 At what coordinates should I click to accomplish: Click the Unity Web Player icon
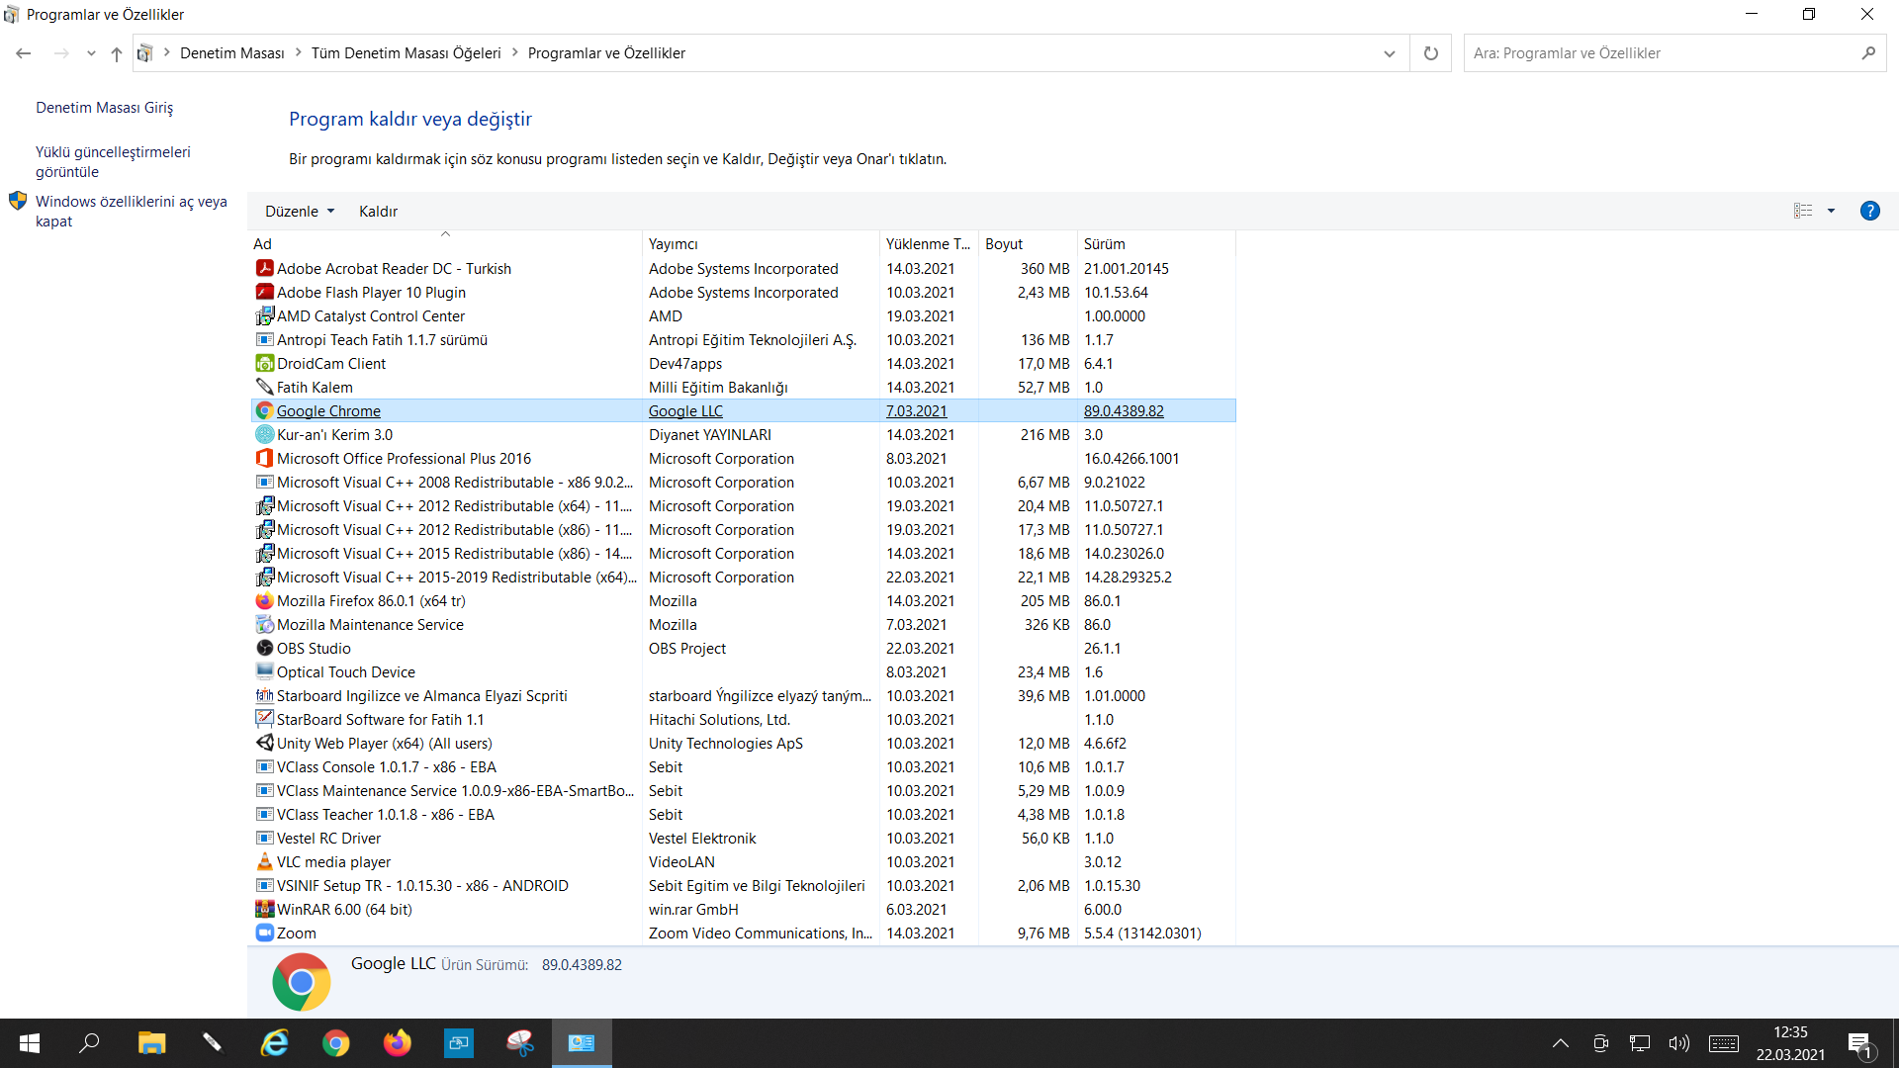tap(264, 743)
